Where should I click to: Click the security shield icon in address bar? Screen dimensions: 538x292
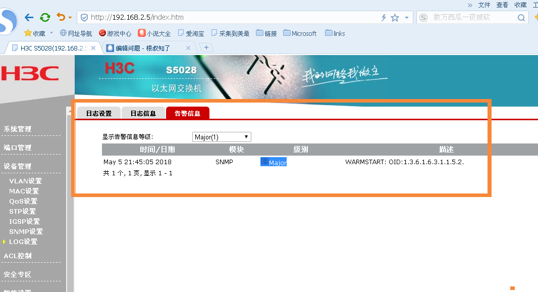84,17
